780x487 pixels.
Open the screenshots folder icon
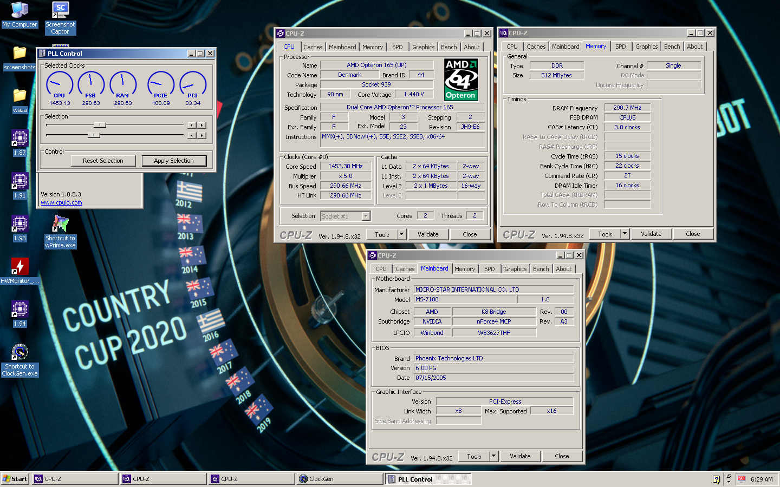(x=19, y=58)
